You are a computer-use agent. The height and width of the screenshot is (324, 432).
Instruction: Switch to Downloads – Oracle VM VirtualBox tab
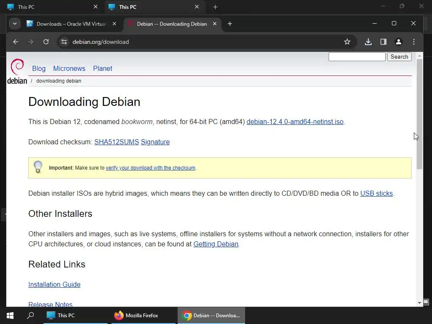tap(71, 24)
